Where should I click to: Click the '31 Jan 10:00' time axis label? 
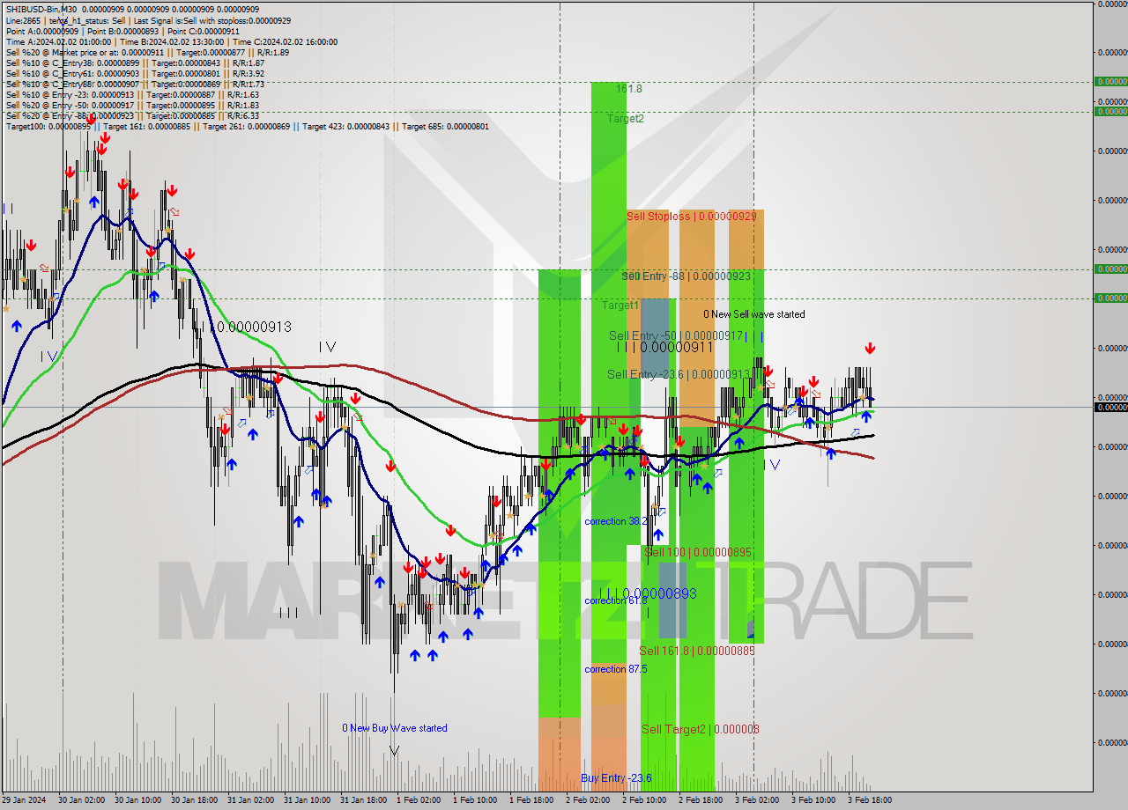coord(307,800)
